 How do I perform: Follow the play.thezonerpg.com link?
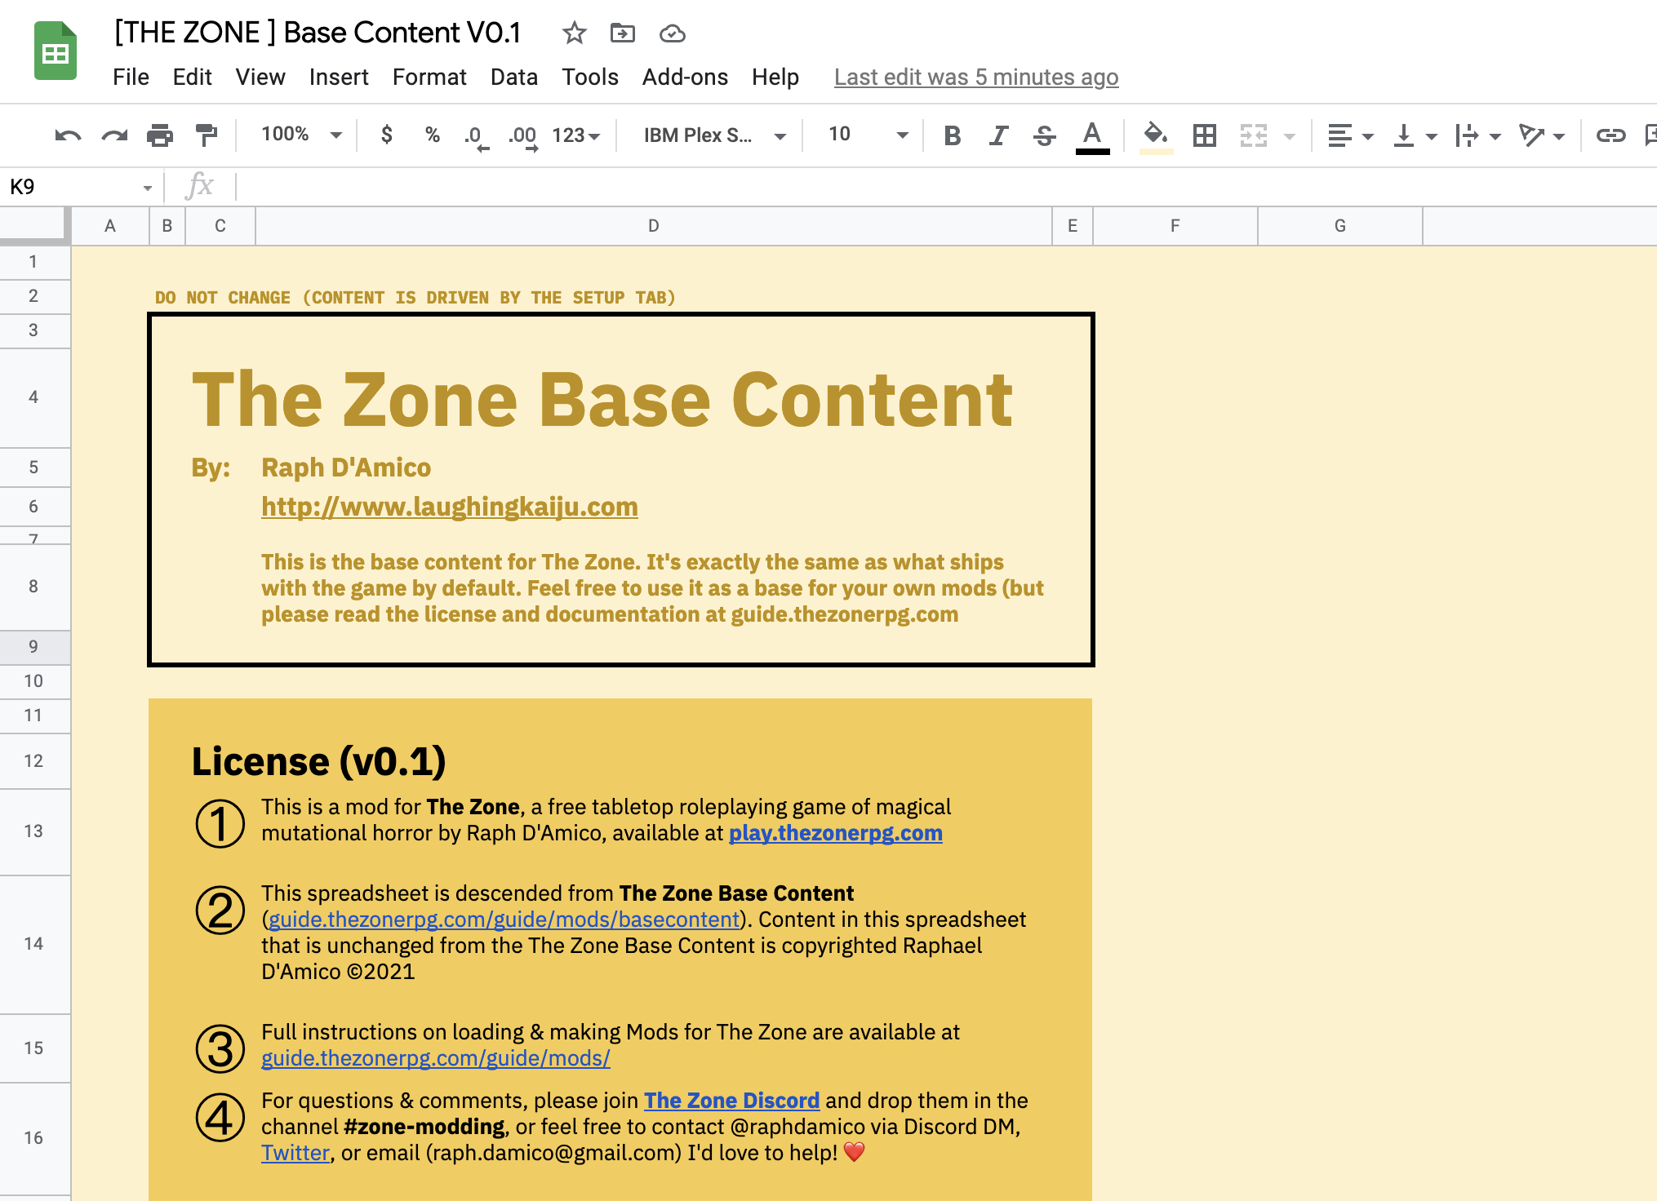coord(836,833)
